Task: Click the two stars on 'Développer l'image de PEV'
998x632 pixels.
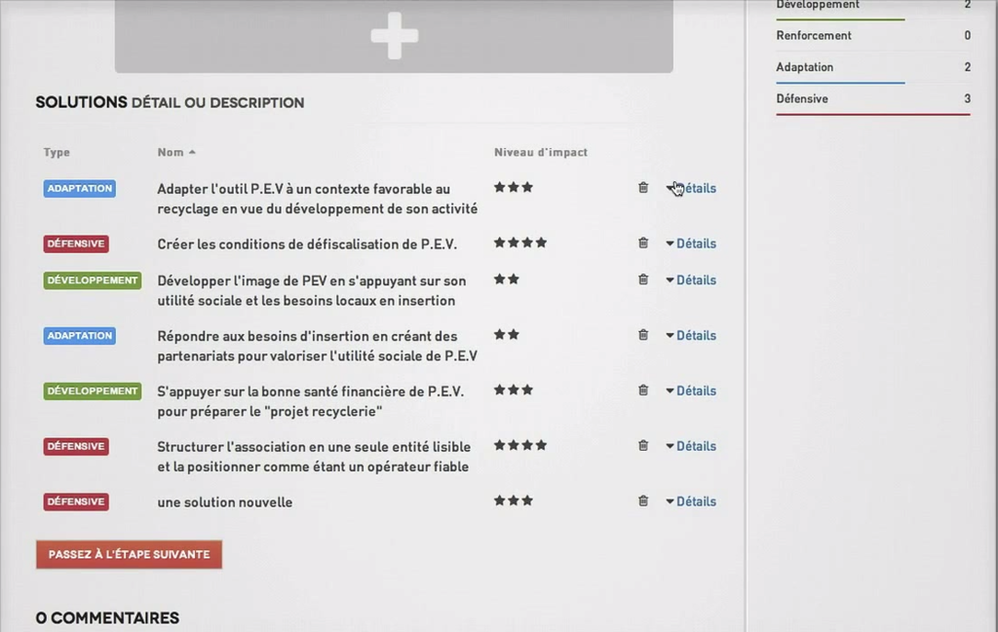Action: tap(507, 279)
